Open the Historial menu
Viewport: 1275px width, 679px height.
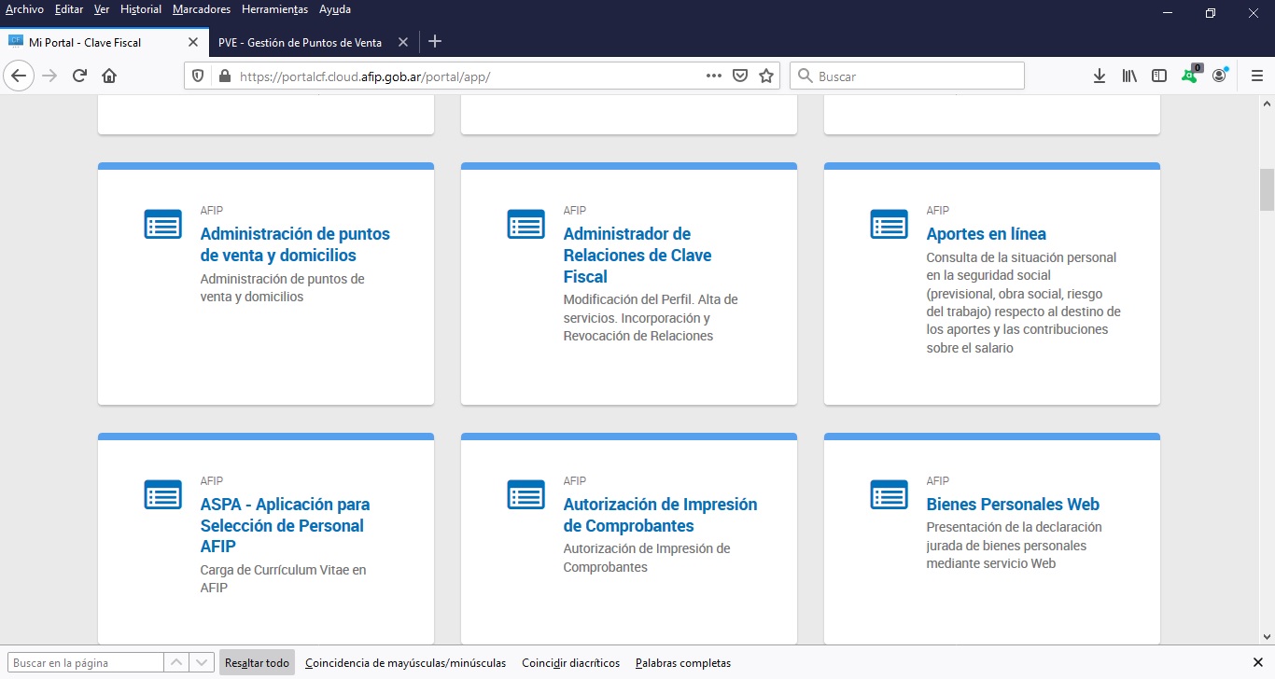tap(141, 9)
